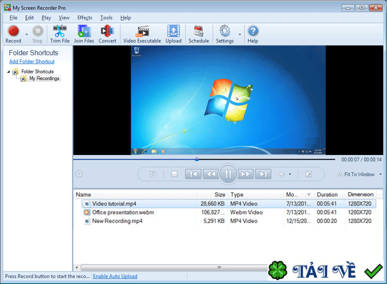Create a Video Executable
The height and width of the screenshot is (284, 387).
142,34
